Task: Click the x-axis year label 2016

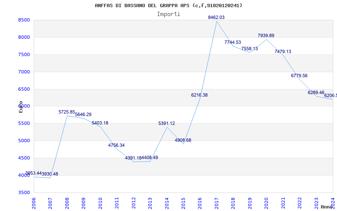Action: 200,203
